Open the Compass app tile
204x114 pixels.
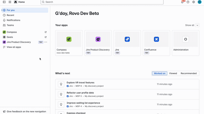(69, 43)
